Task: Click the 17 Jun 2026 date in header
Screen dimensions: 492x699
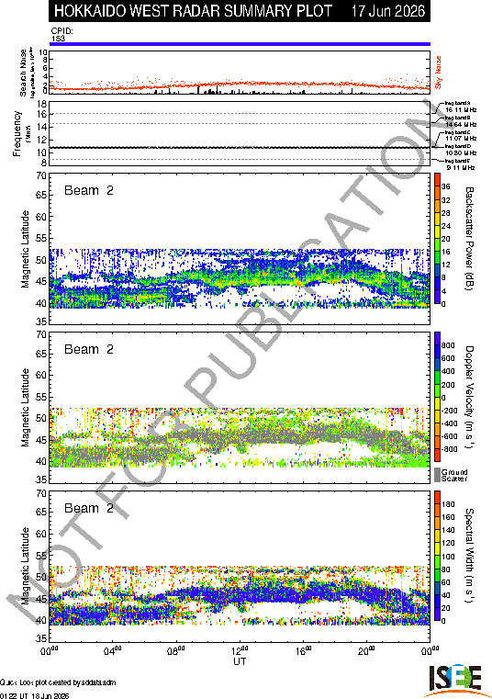Action: point(387,11)
